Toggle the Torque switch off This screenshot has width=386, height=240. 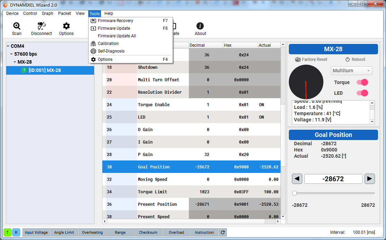pos(362,82)
